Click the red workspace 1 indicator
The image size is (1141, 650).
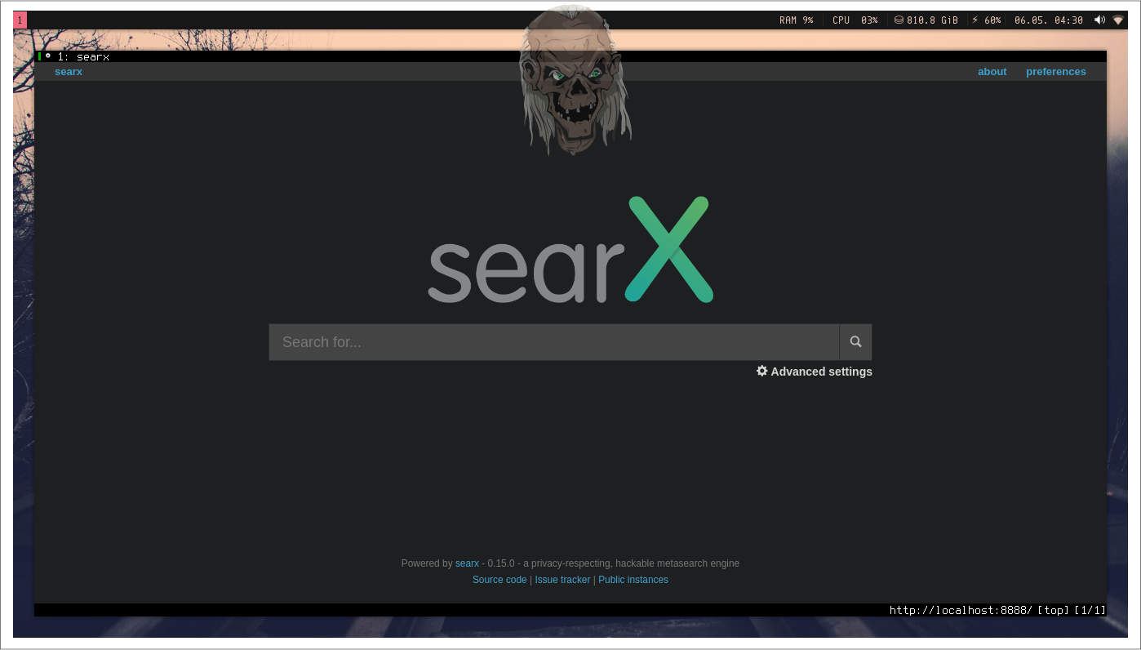click(x=19, y=20)
